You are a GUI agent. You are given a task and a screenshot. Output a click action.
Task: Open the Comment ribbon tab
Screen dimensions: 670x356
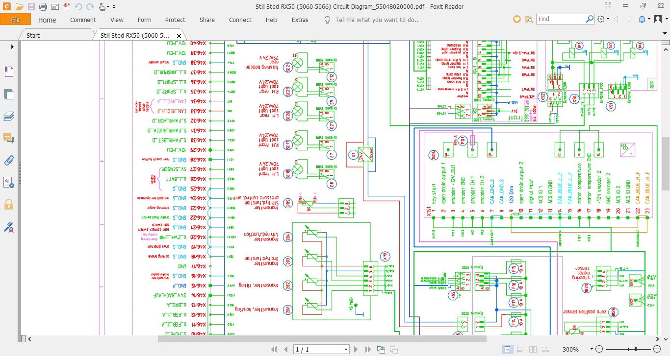pyautogui.click(x=83, y=20)
